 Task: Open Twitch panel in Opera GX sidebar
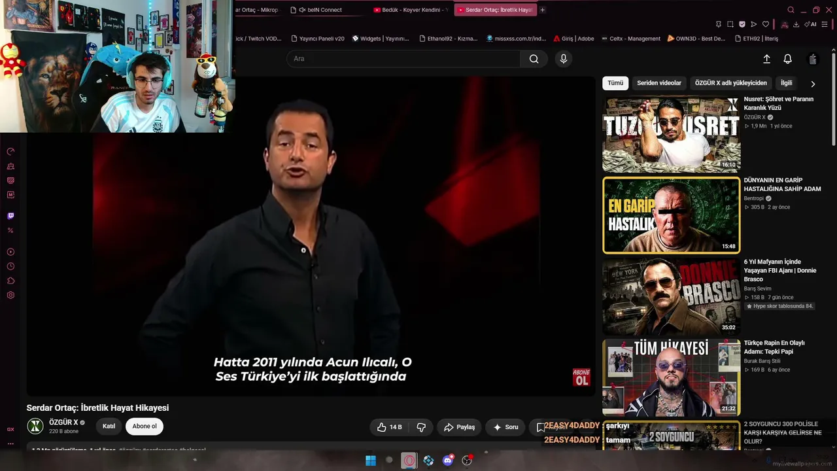(10, 216)
